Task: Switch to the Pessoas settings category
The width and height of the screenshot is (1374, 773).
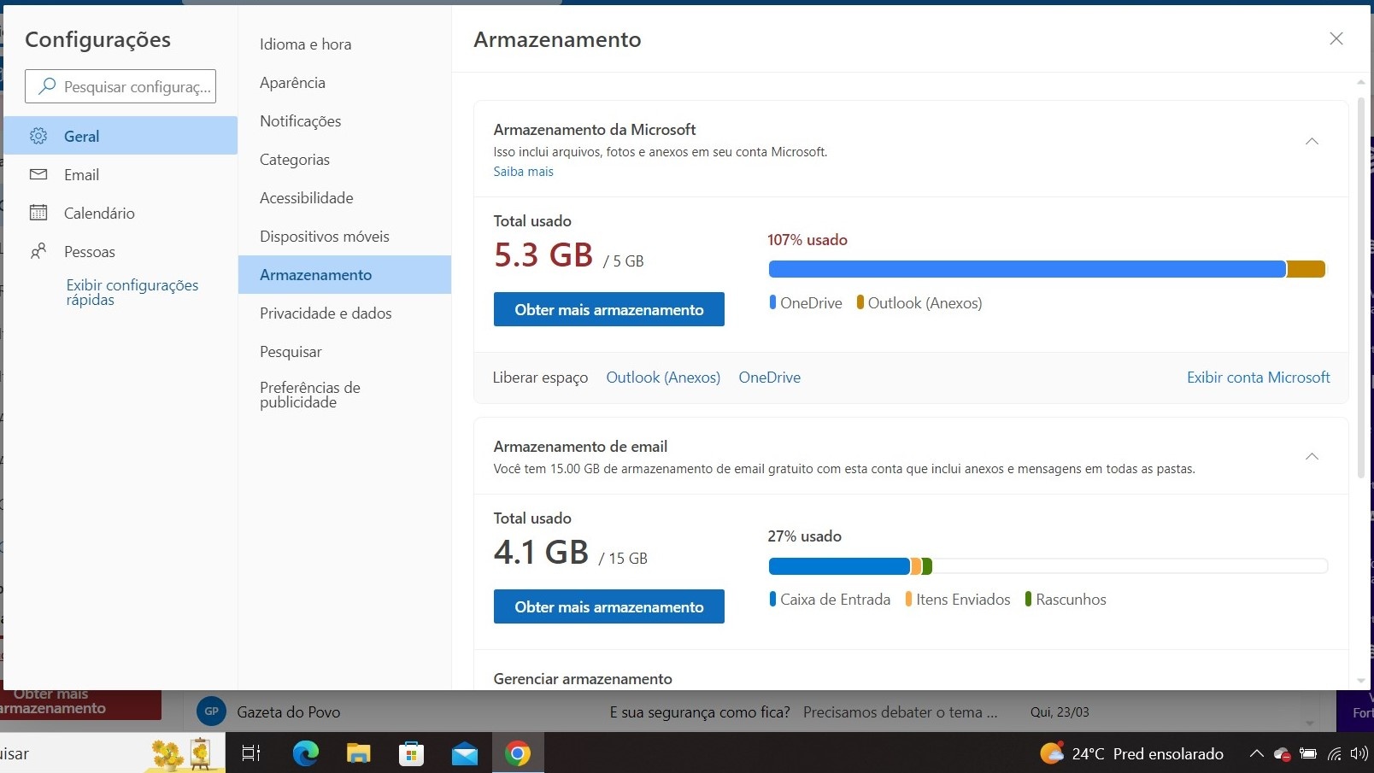Action: tap(120, 251)
